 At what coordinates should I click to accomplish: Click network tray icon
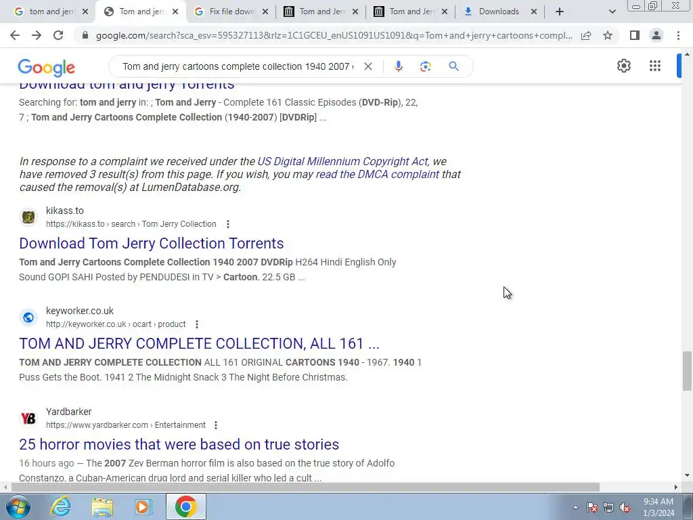[x=608, y=507]
